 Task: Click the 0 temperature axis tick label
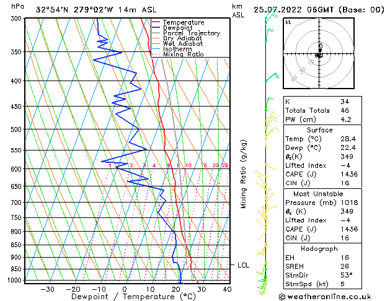tap(125, 289)
